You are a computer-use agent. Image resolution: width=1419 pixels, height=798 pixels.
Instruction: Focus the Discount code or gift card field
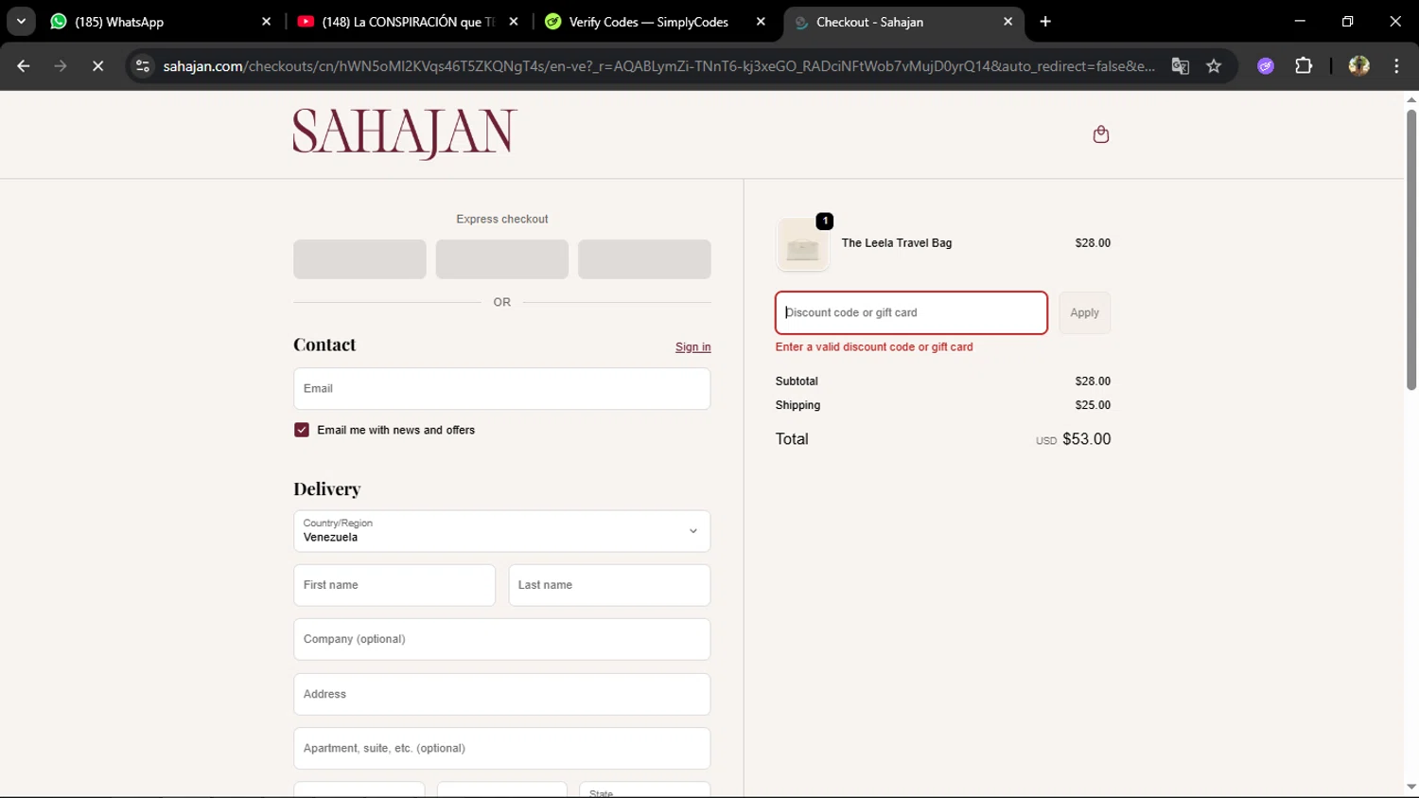(911, 312)
